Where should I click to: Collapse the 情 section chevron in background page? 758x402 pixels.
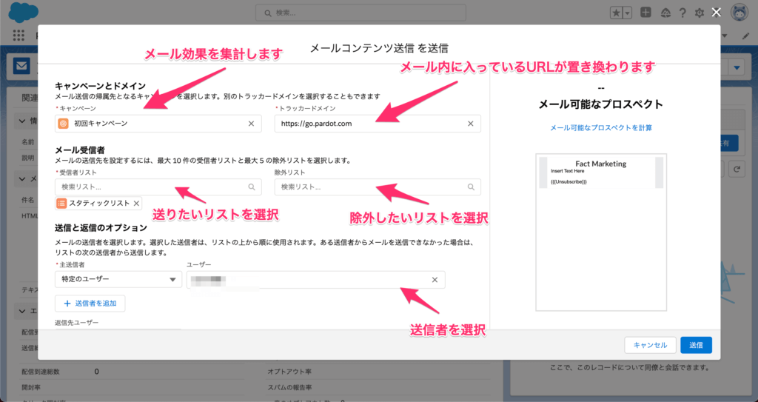coord(23,121)
